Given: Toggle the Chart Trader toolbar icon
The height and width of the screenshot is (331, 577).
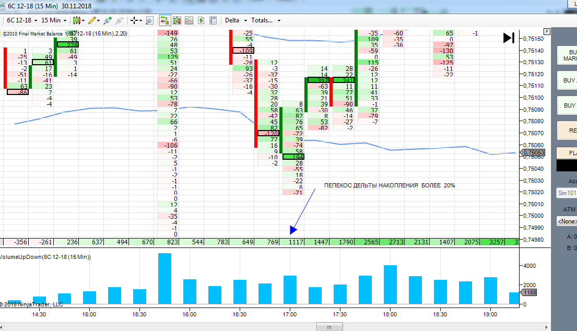Looking at the screenshot, I should tap(165, 20).
